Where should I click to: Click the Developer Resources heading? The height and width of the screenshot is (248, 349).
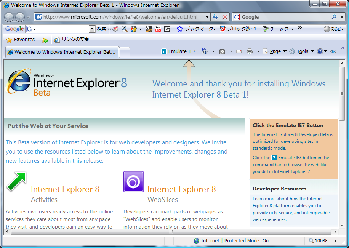click(x=279, y=189)
